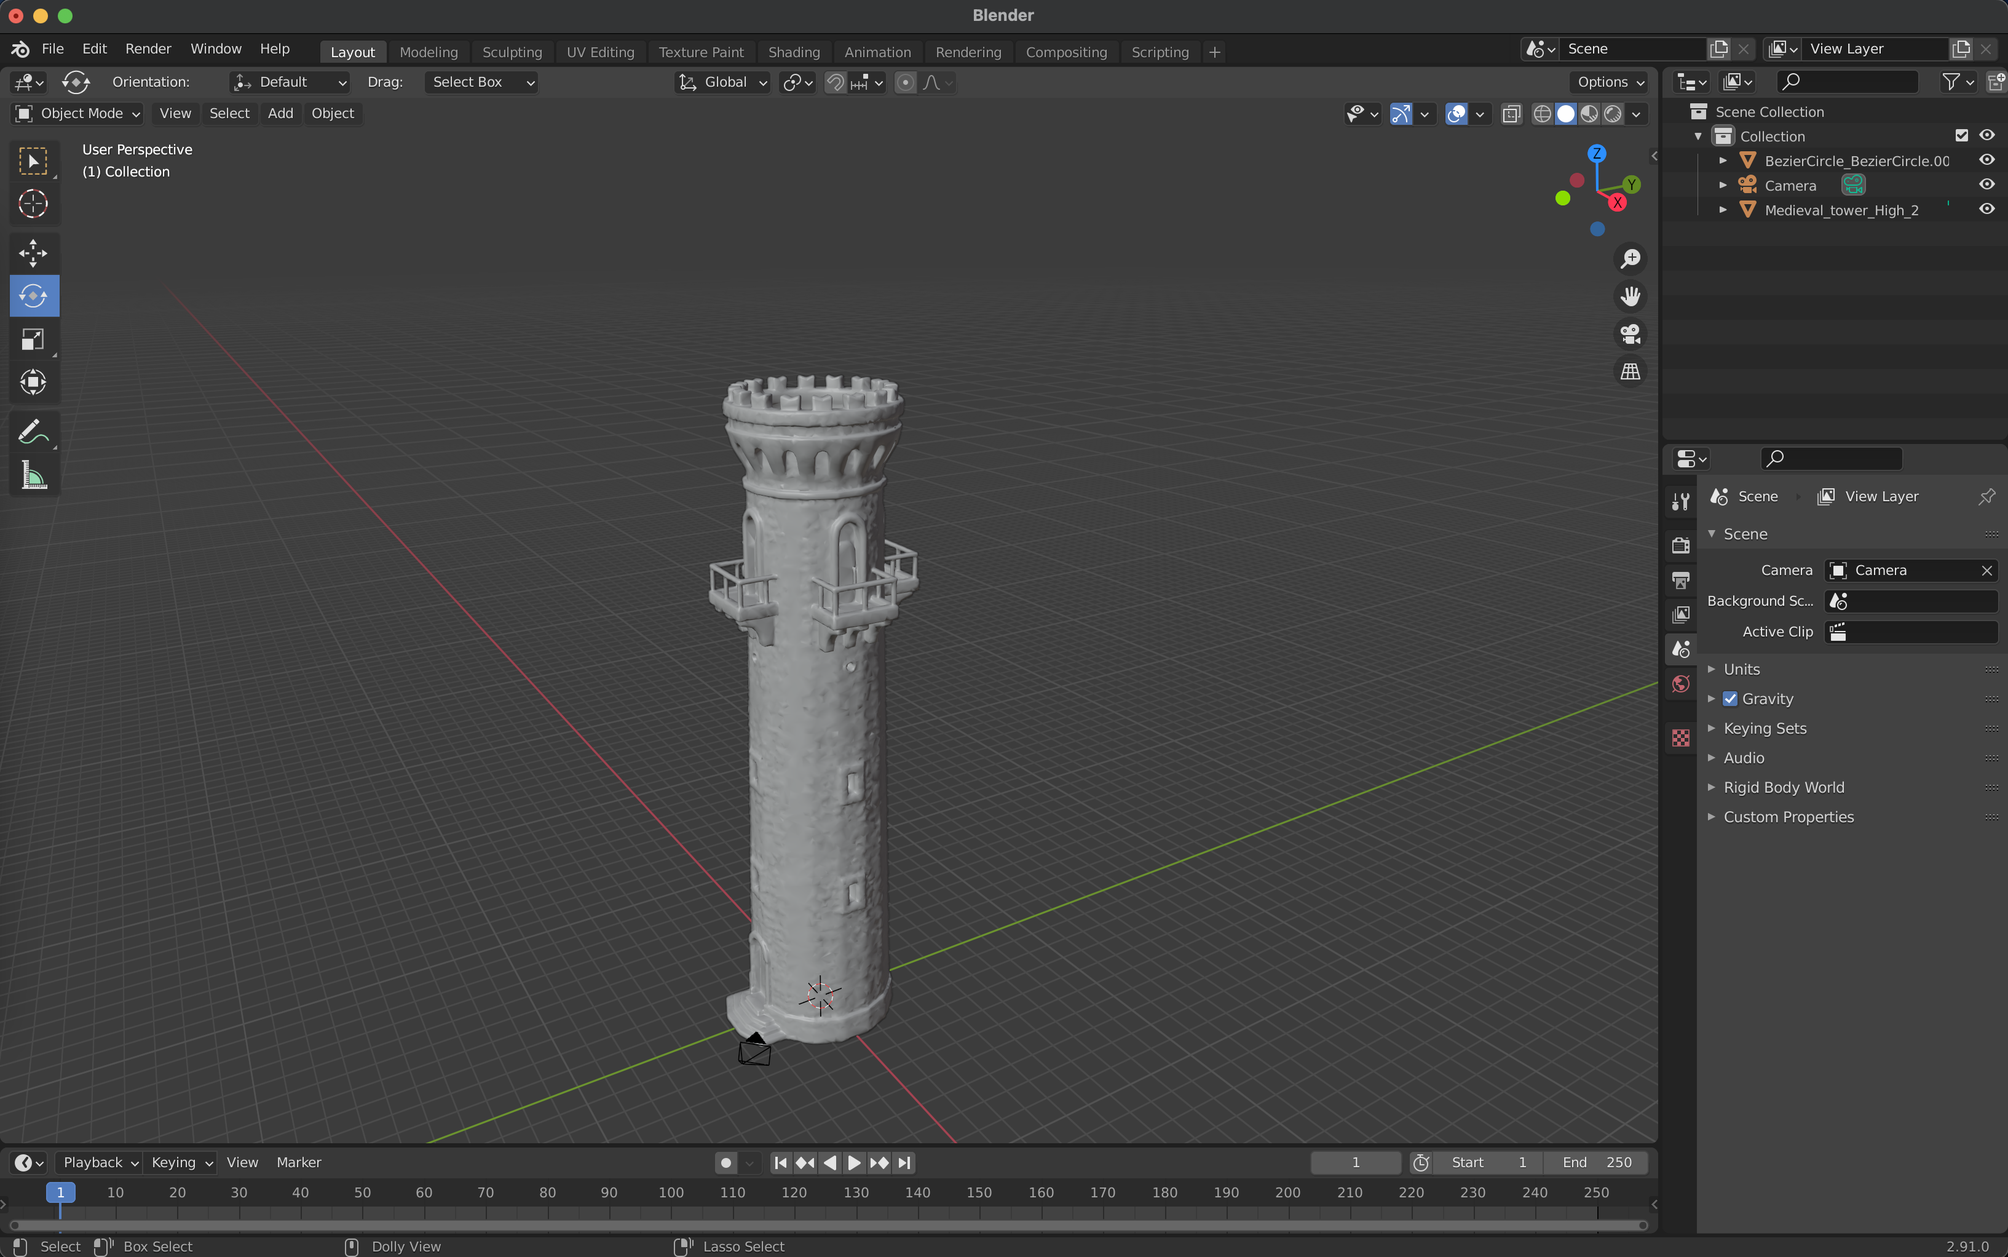
Task: Select the Select Box tool
Action: (x=33, y=161)
